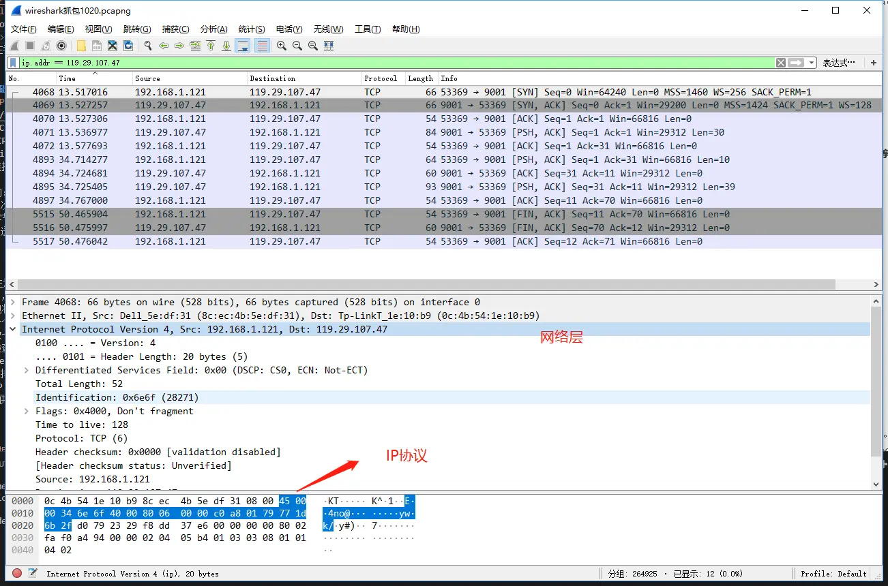The width and height of the screenshot is (888, 586).
Task: Click the expert information red circle icon
Action: pos(17,574)
